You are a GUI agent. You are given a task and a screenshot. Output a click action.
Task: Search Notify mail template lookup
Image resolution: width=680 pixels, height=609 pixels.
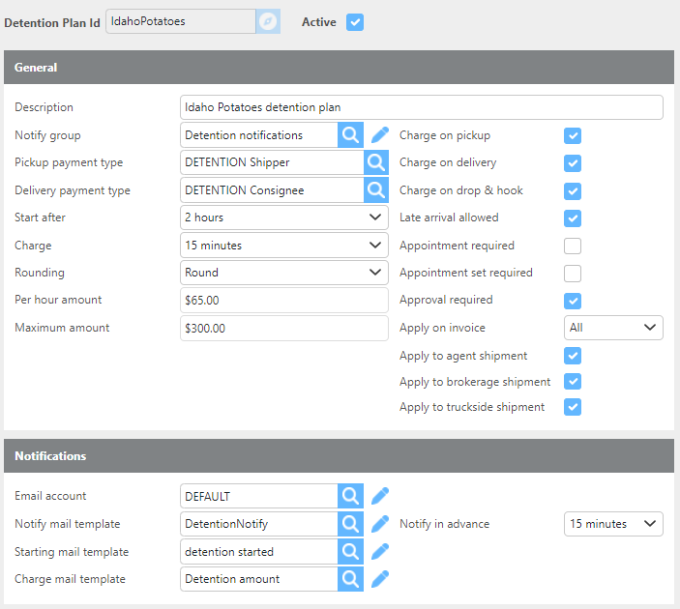[350, 524]
